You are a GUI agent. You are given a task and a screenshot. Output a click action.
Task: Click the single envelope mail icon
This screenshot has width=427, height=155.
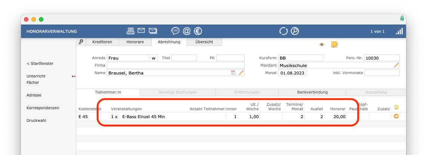141,31
